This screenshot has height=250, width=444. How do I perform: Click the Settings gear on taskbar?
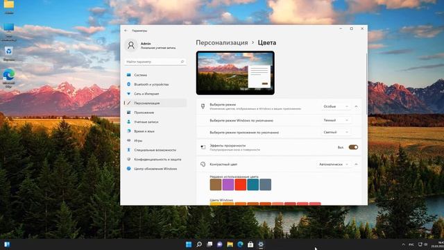[261, 244]
